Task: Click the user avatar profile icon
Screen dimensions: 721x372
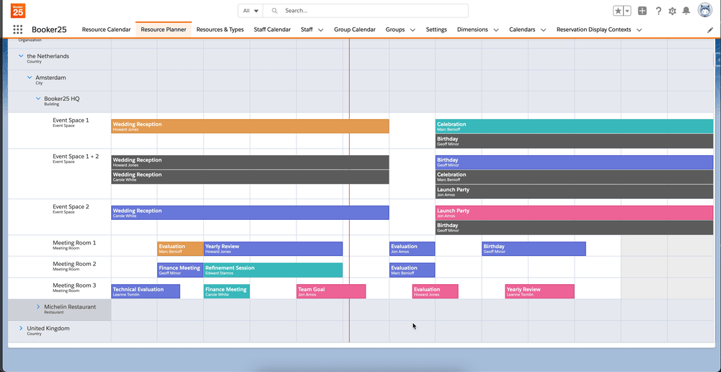Action: tap(704, 10)
